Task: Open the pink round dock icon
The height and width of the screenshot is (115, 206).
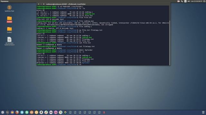Action: [56, 112]
